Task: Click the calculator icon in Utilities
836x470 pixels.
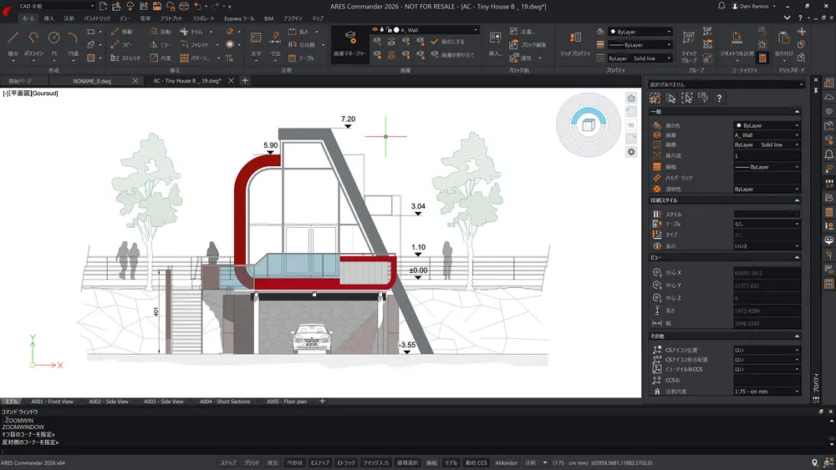Action: point(762,58)
